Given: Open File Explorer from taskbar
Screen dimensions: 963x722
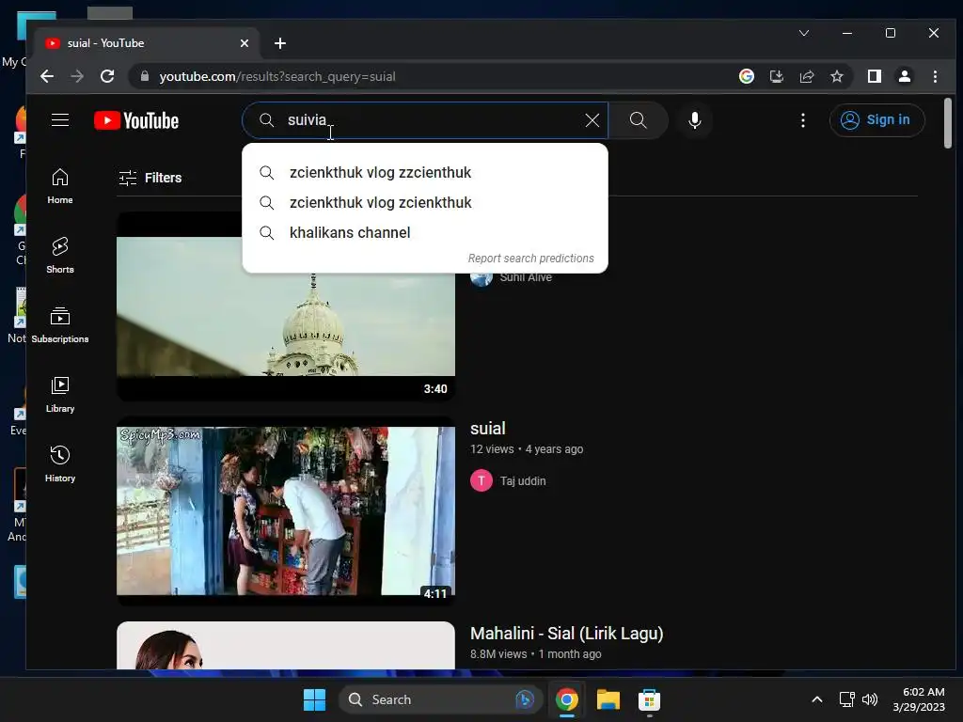Looking at the screenshot, I should (608, 699).
